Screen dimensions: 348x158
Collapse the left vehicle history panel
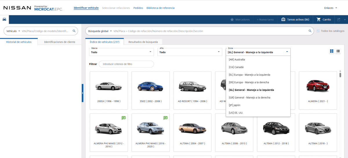pos(82,93)
